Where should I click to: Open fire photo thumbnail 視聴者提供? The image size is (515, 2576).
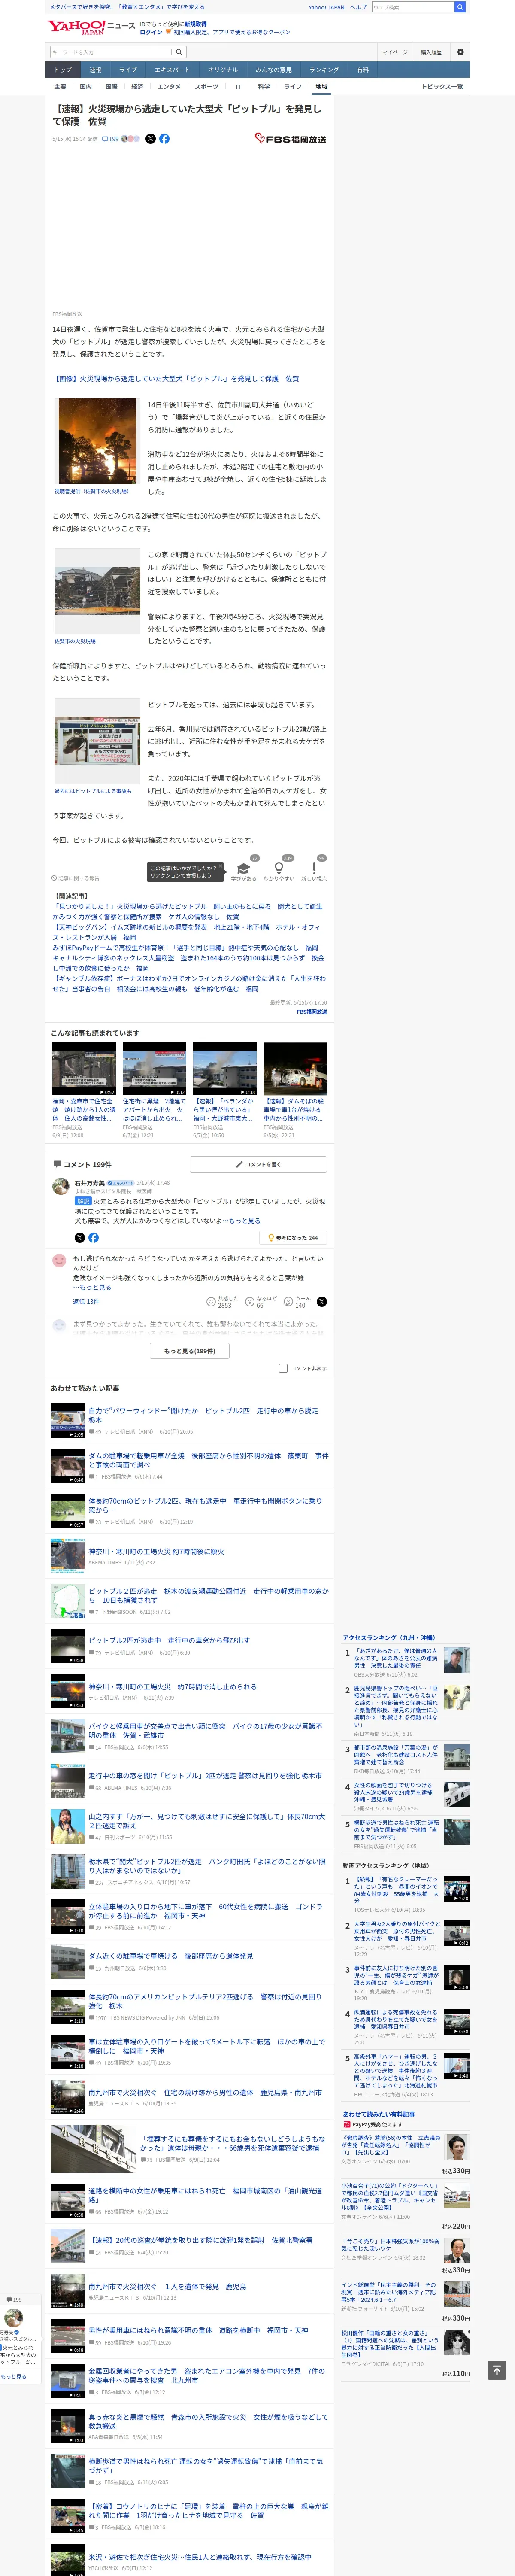(x=97, y=441)
